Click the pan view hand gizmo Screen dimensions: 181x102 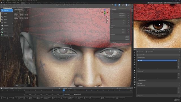pos(107,20)
